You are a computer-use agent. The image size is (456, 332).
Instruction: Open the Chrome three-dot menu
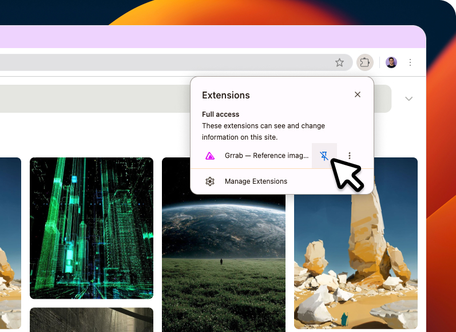(x=410, y=62)
